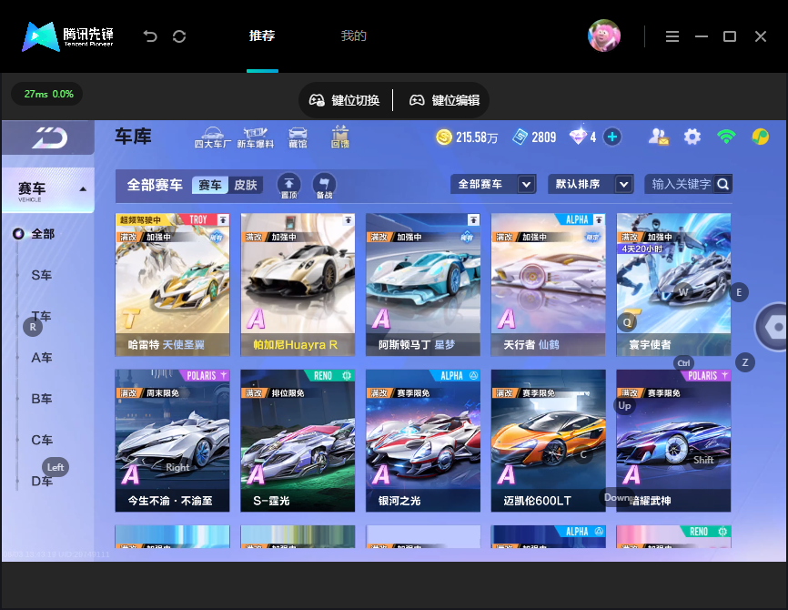This screenshot has width=788, height=610.
Task: Switch to 我的 tab
Action: click(353, 36)
